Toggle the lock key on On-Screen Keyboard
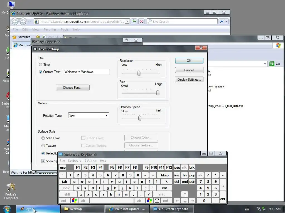 coord(66,188)
